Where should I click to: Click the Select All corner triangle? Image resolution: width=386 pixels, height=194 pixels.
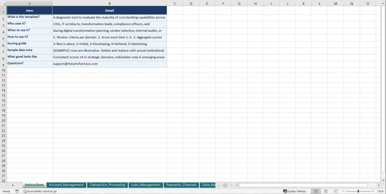(3, 4)
